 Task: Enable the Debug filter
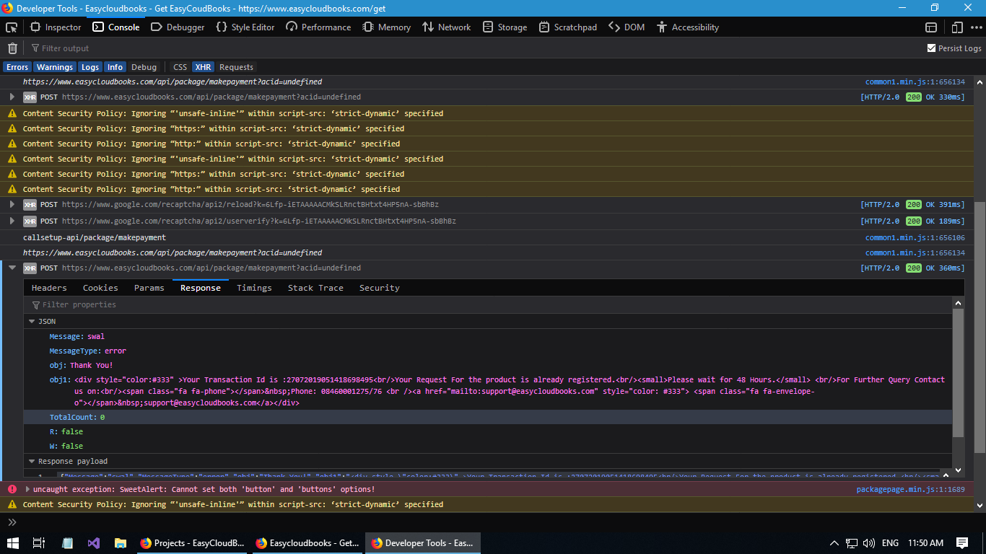click(x=144, y=67)
